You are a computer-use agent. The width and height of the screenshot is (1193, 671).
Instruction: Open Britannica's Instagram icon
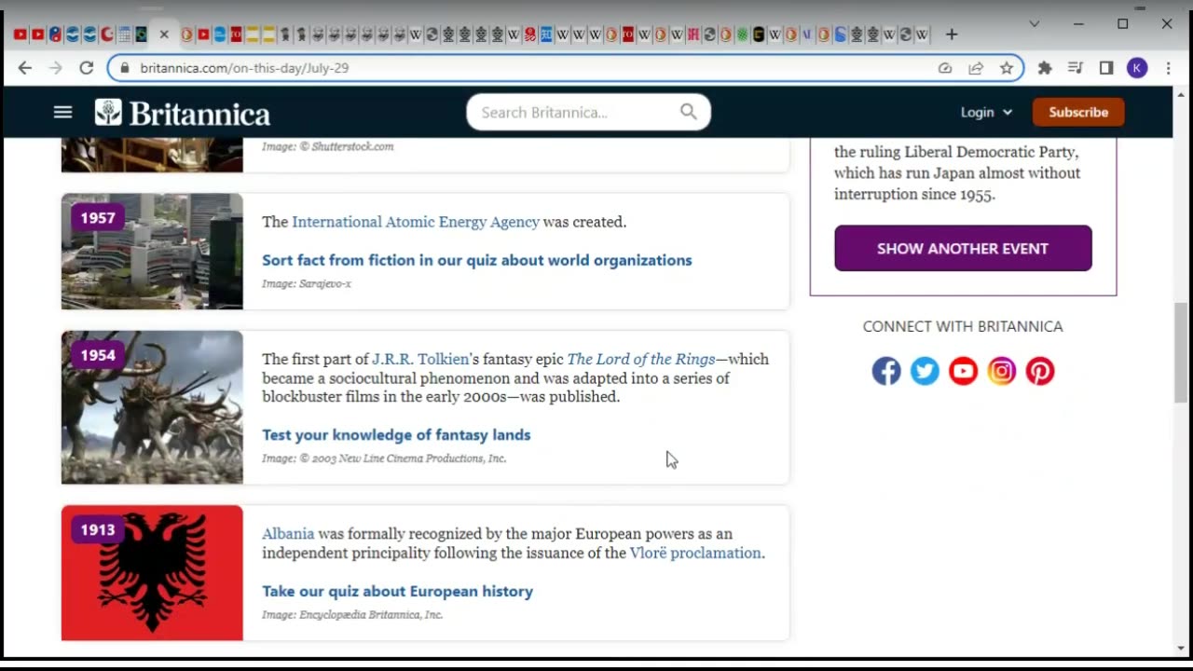1002,371
